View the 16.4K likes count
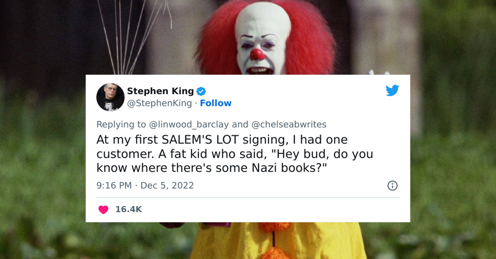 click(x=128, y=210)
